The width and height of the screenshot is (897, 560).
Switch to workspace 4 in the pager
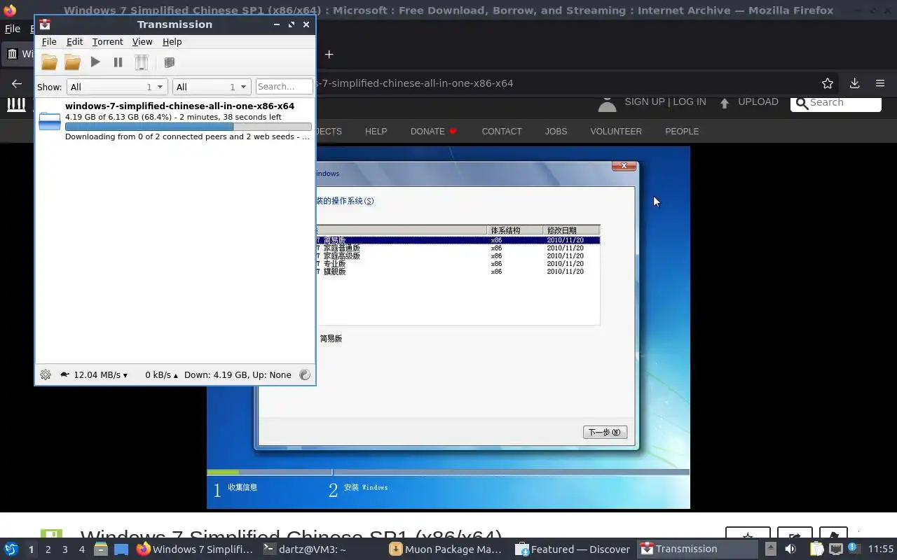point(81,549)
